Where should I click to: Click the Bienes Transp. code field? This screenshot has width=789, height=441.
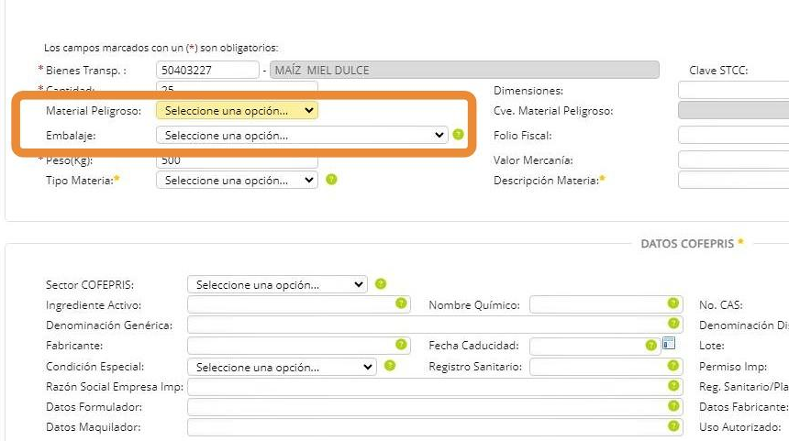pyautogui.click(x=207, y=70)
